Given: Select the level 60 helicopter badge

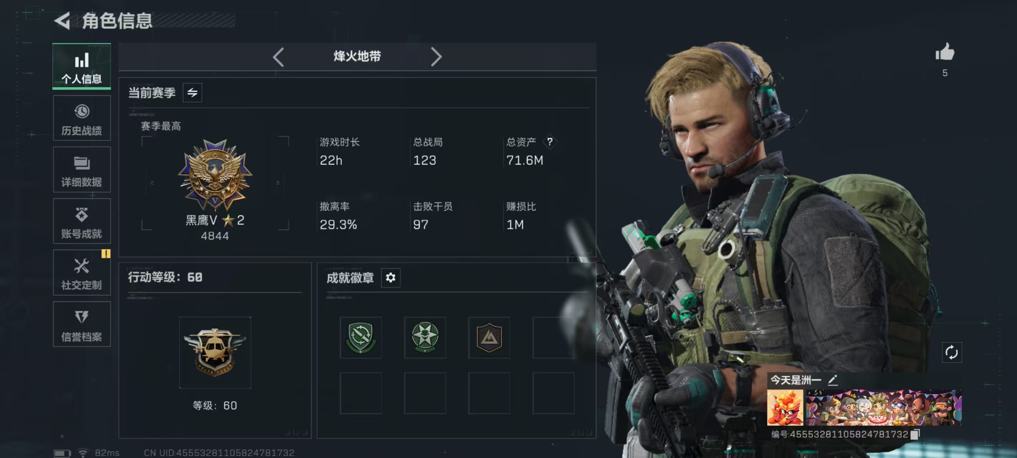Looking at the screenshot, I should (x=215, y=352).
